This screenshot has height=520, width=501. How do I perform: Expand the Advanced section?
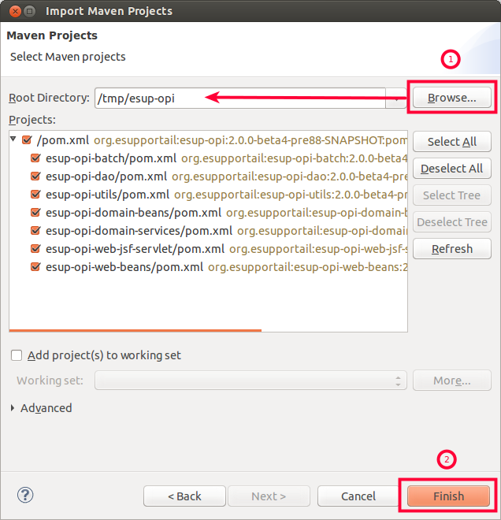(x=13, y=408)
